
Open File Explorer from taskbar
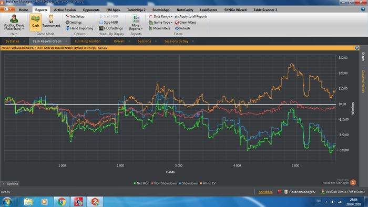click(x=28, y=202)
